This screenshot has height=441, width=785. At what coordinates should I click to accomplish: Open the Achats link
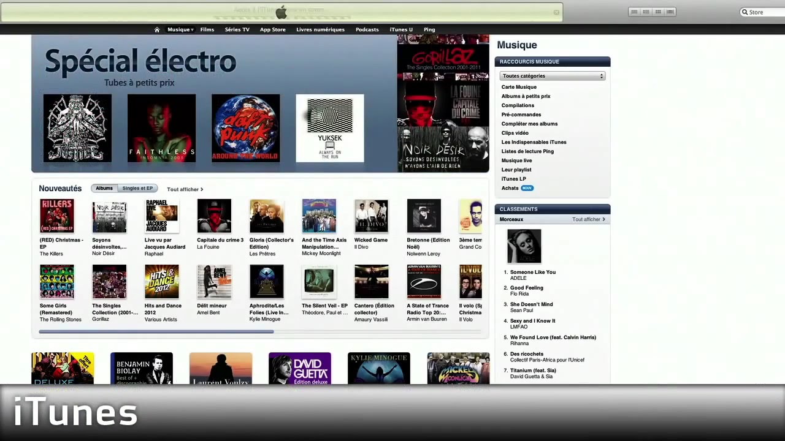tap(510, 188)
